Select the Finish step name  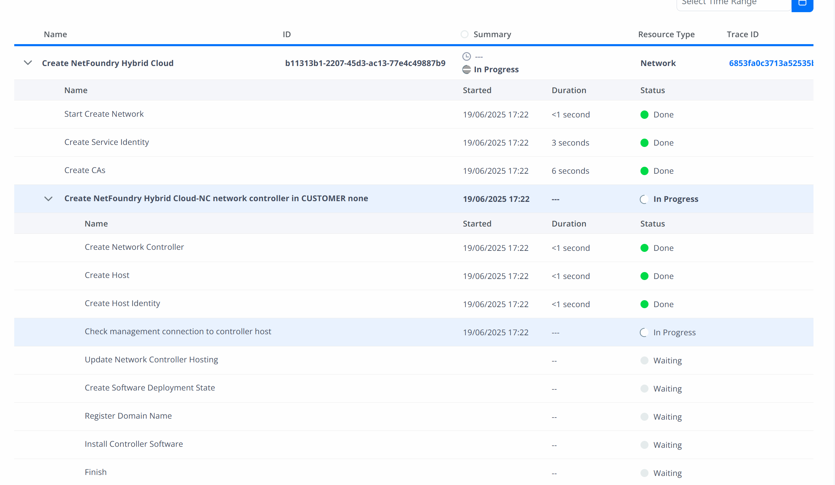pos(96,472)
